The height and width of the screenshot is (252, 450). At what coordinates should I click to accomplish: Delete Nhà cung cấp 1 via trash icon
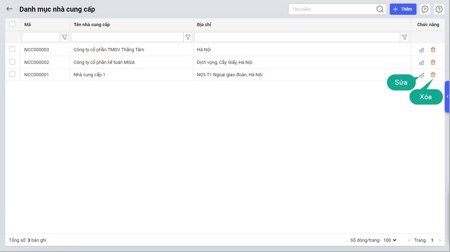(433, 75)
